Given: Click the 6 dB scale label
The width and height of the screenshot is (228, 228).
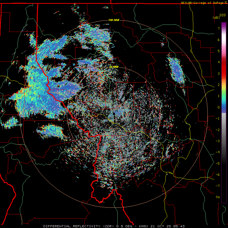Looking at the screenshot, I should (219, 40).
